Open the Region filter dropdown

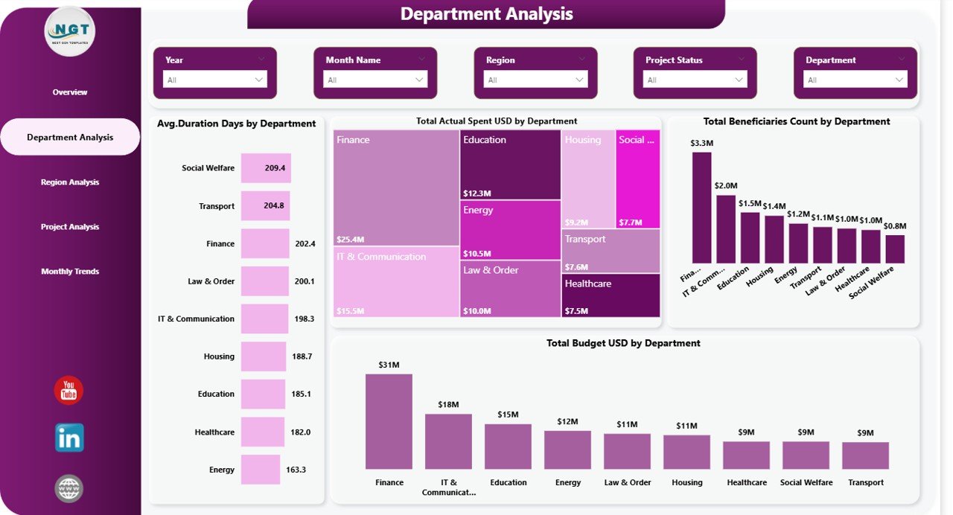tap(535, 78)
